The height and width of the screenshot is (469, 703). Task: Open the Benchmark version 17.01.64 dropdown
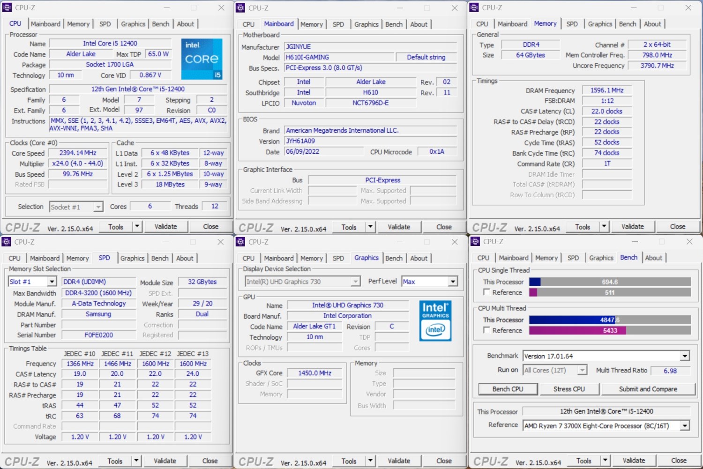pyautogui.click(x=685, y=356)
